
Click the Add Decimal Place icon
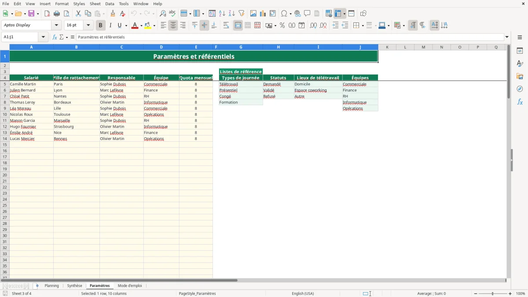tap(314, 26)
